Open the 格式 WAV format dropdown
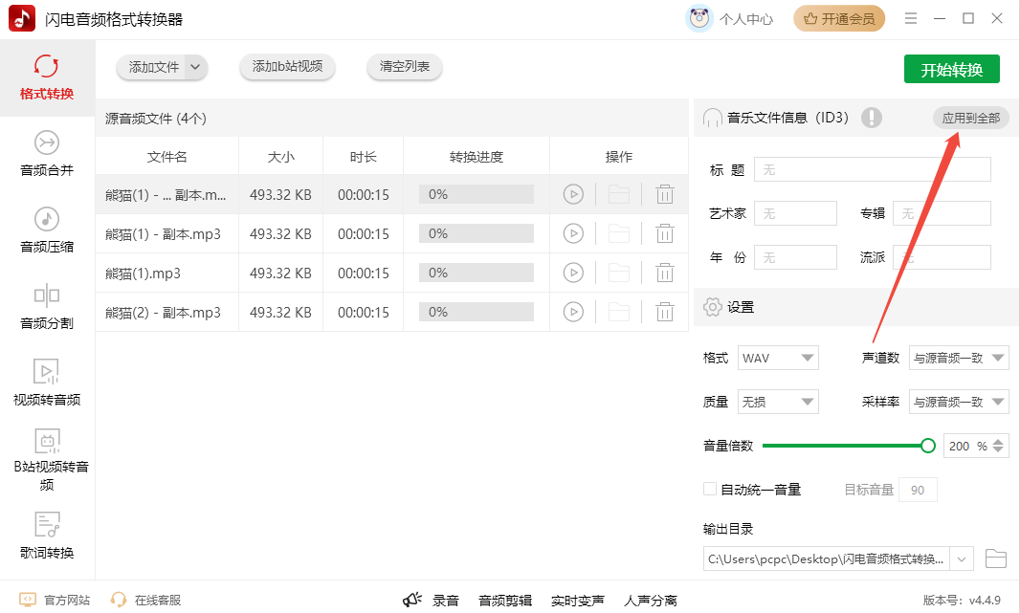 778,357
